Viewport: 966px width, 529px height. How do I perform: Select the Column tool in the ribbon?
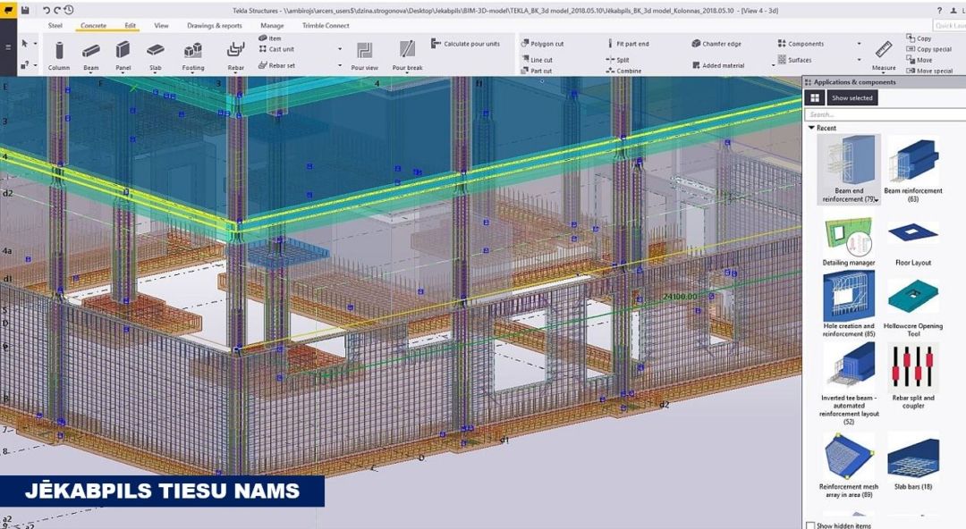coord(59,55)
